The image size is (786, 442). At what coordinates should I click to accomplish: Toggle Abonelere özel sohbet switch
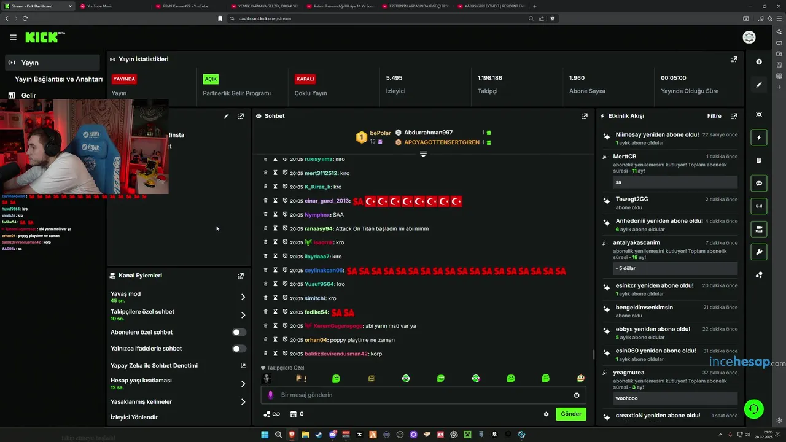point(239,332)
